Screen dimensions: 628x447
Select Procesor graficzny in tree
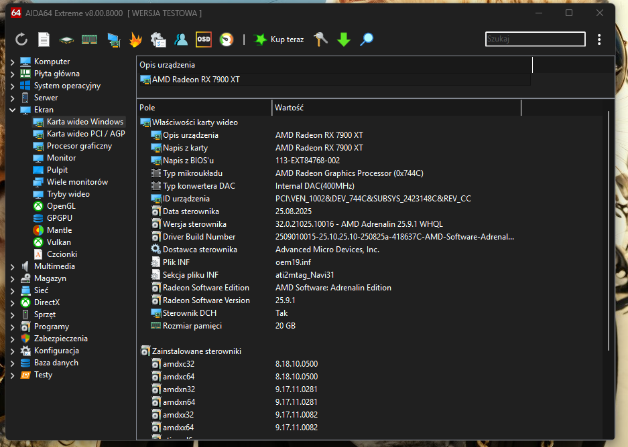click(72, 145)
